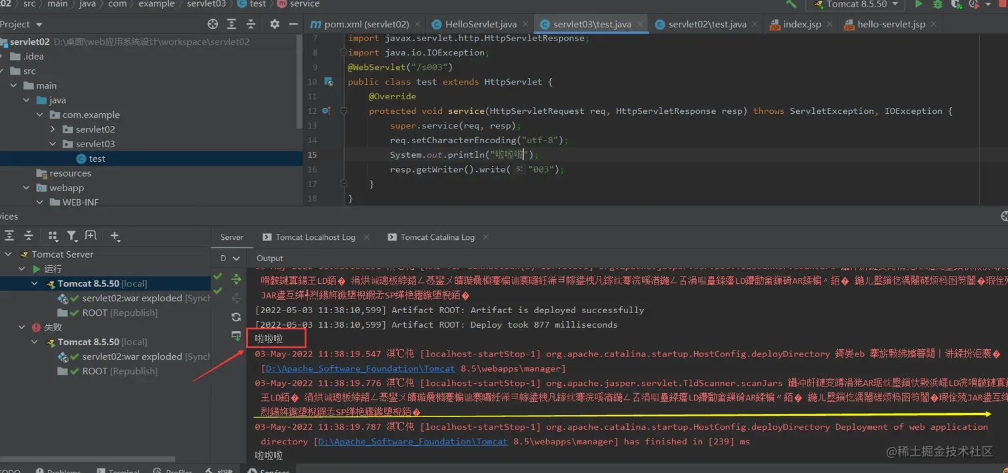Viewport: 1008px width, 473px height.
Task: Expand the servlet02 package in the project tree
Action: tap(53, 129)
